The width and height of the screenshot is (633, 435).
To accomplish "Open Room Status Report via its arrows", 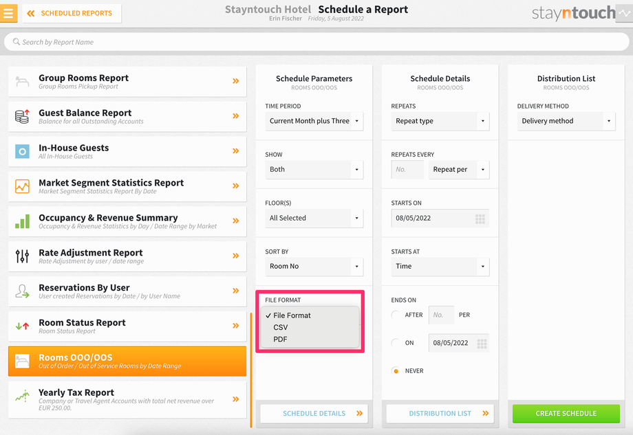I will [236, 326].
